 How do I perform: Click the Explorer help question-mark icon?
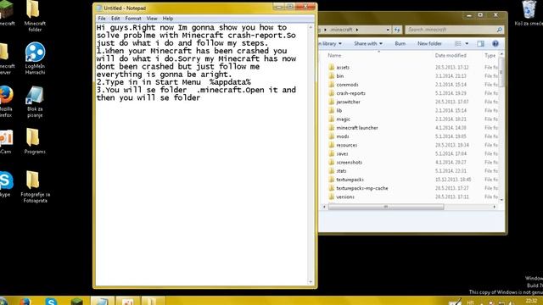(x=495, y=43)
